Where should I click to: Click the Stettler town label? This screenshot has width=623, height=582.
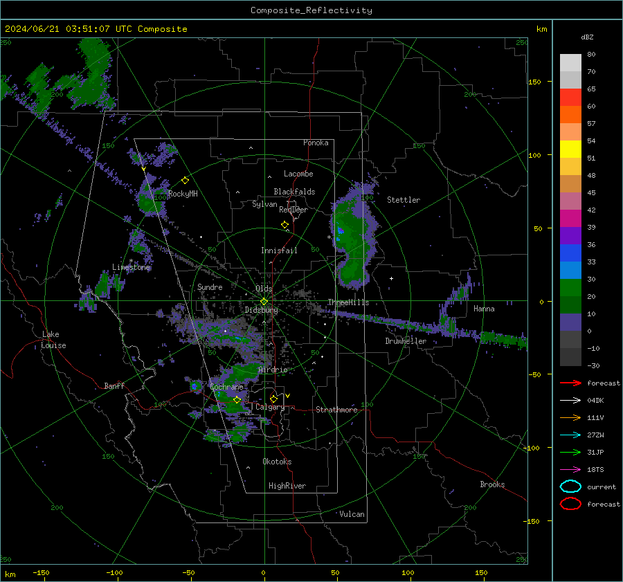point(404,200)
